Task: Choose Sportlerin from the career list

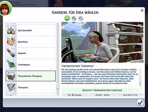Action: [31, 42]
